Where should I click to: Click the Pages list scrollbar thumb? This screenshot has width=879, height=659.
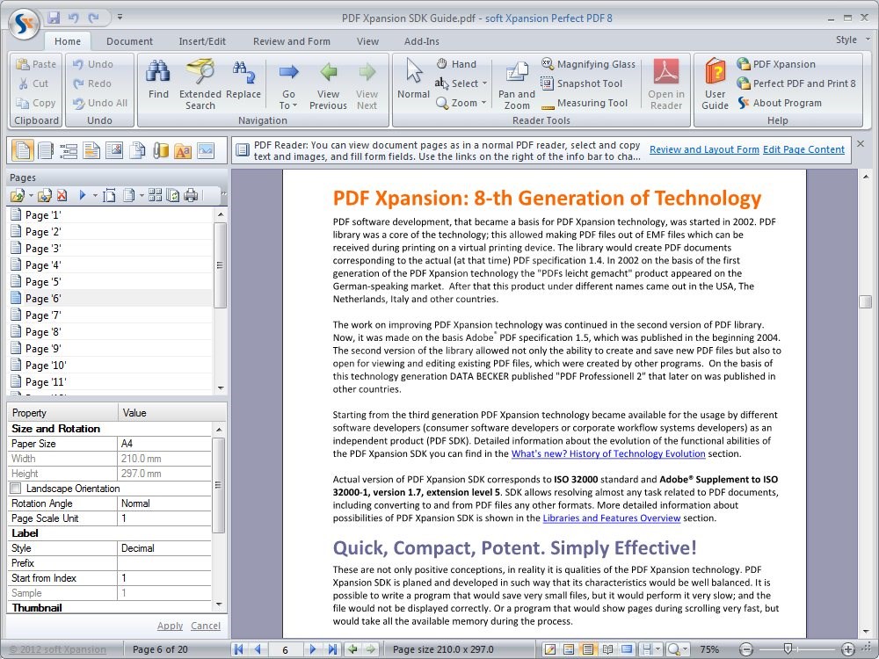pos(221,264)
